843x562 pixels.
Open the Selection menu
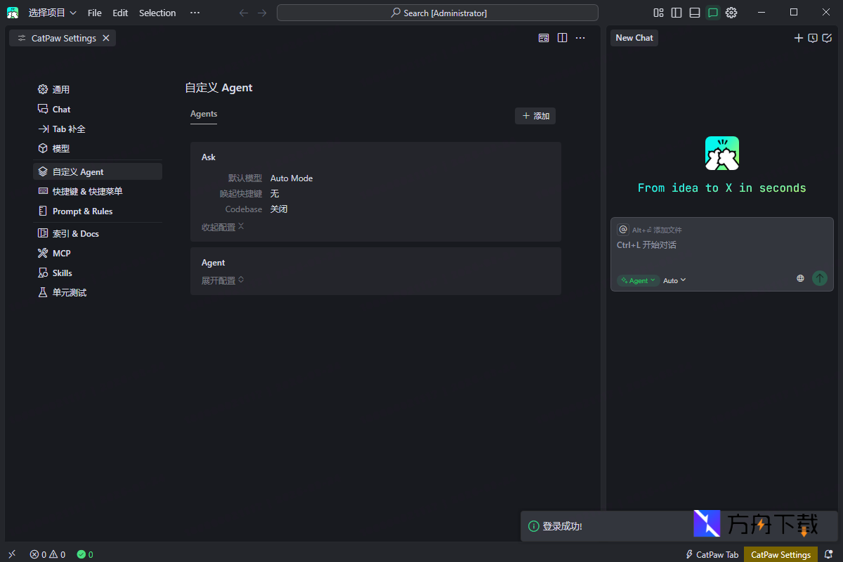[x=157, y=13]
